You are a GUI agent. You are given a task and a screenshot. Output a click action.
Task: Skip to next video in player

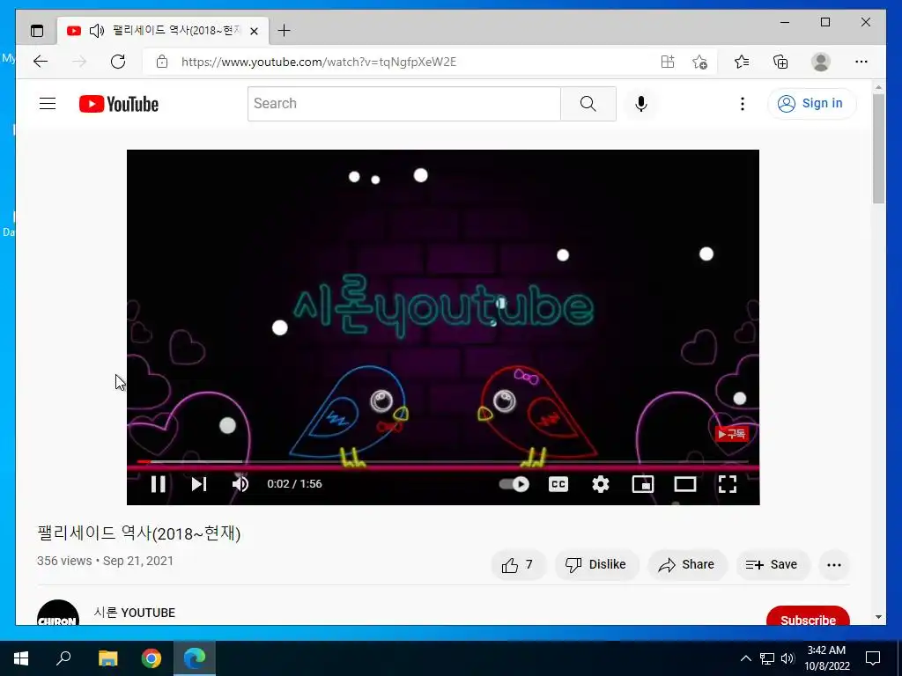pos(199,484)
